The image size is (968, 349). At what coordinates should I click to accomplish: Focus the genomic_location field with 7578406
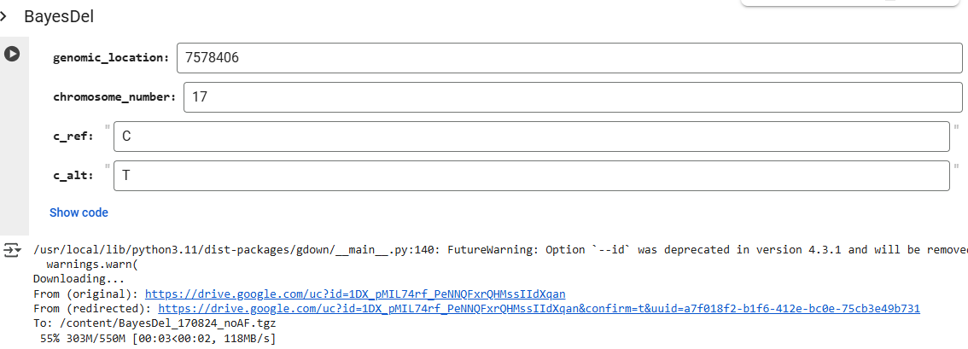[x=569, y=58]
